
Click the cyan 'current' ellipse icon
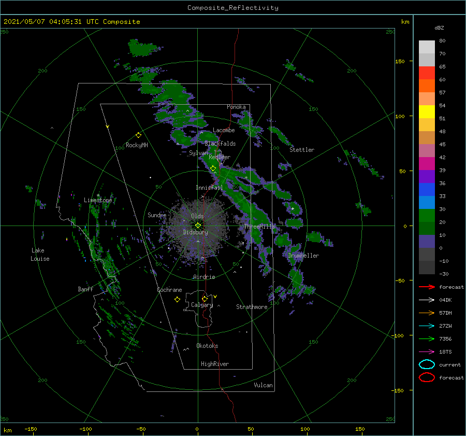tap(427, 364)
